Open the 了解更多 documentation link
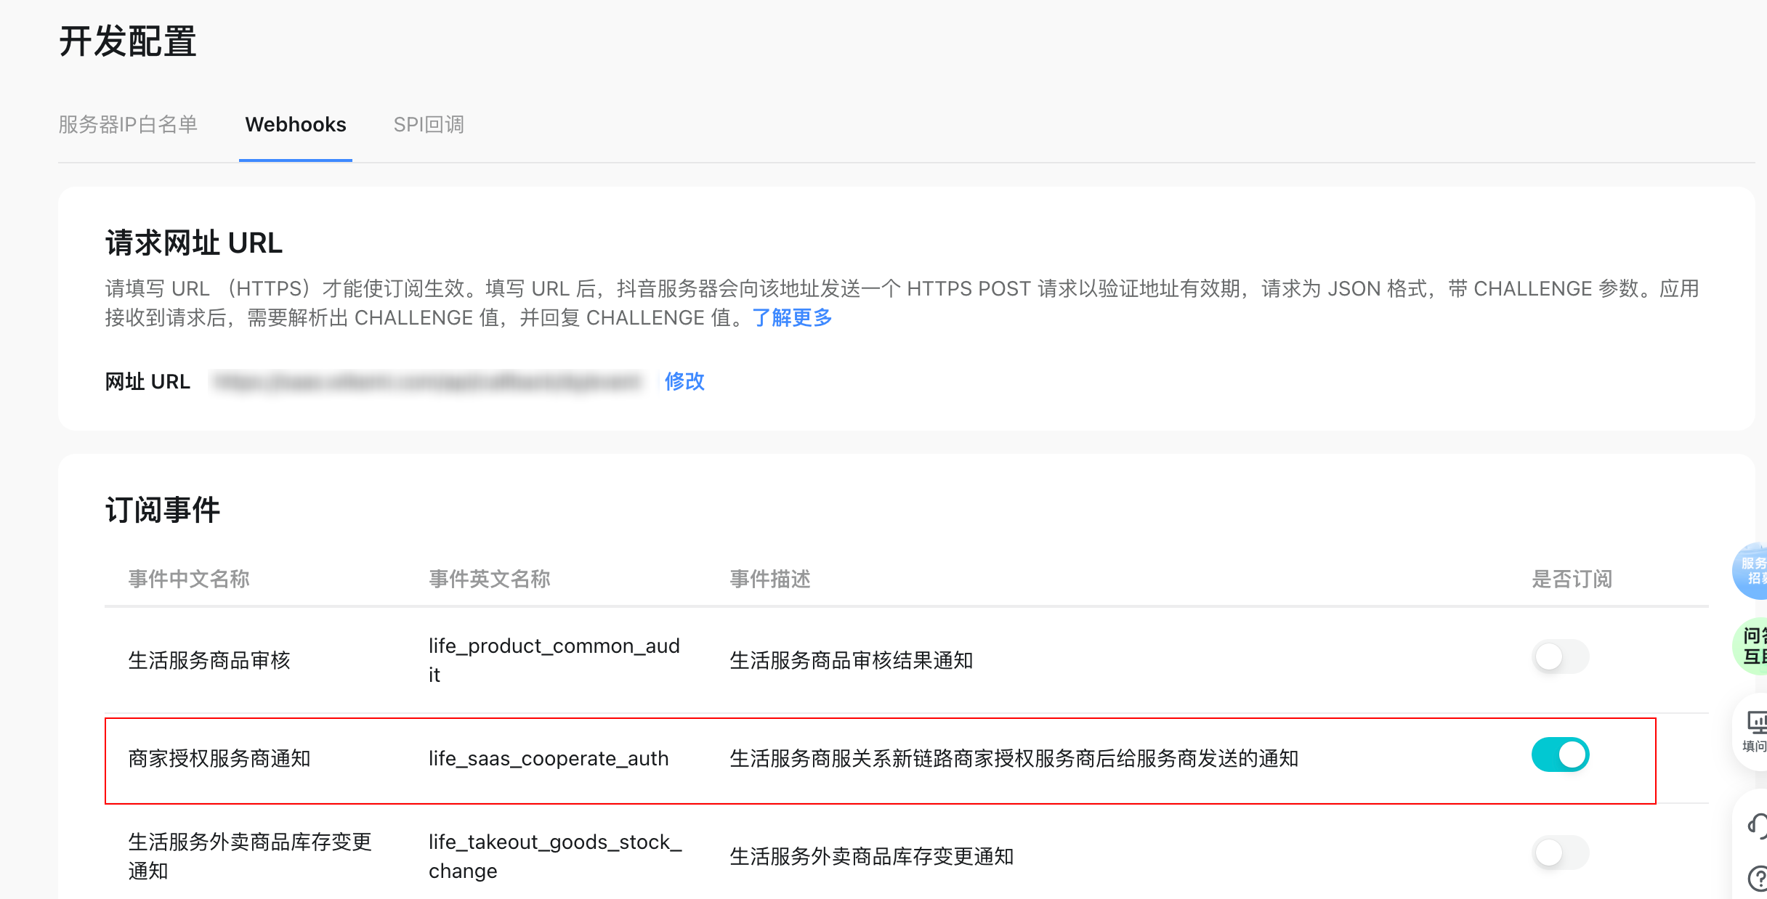This screenshot has width=1767, height=899. point(791,317)
